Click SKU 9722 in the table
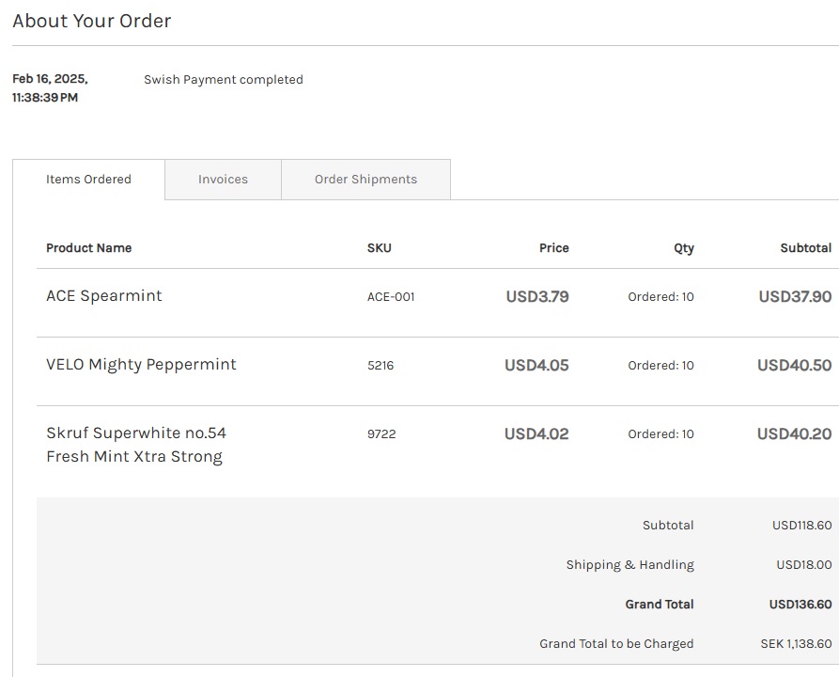839x677 pixels. coord(381,434)
